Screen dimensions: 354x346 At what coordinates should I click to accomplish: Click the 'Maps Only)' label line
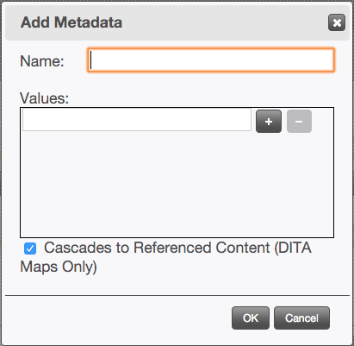pyautogui.click(x=59, y=267)
